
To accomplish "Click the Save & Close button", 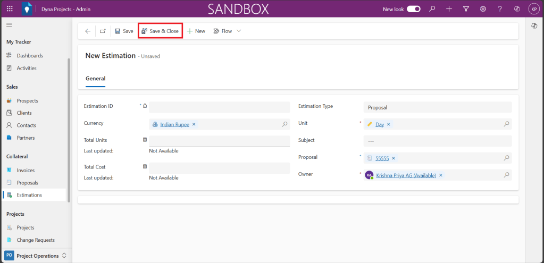I will tap(160, 31).
